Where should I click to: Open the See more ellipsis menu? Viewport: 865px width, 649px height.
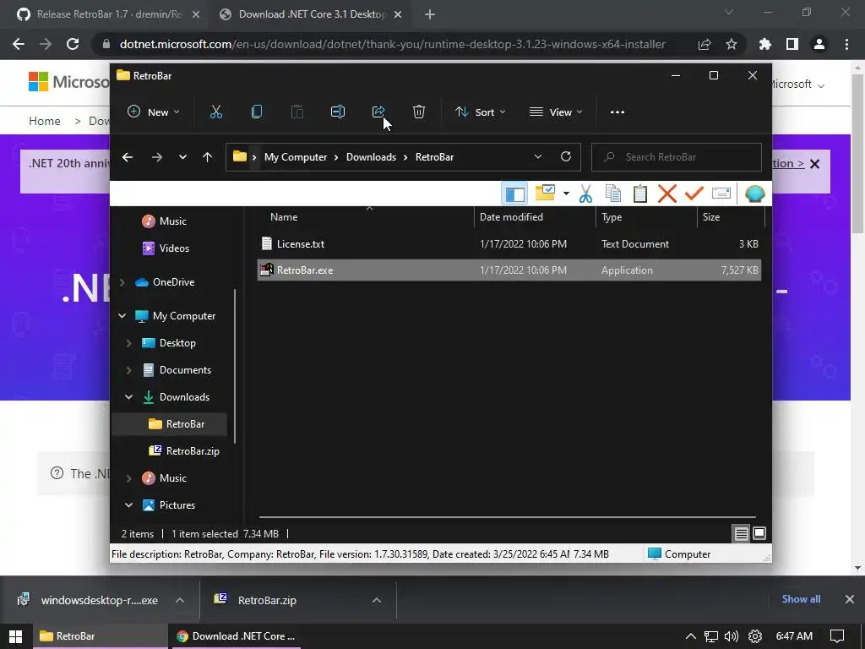pos(617,112)
